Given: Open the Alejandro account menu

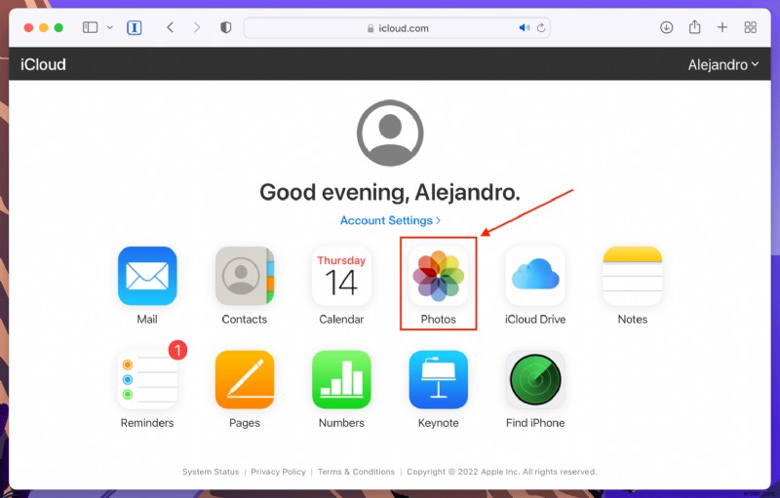Looking at the screenshot, I should pyautogui.click(x=722, y=64).
